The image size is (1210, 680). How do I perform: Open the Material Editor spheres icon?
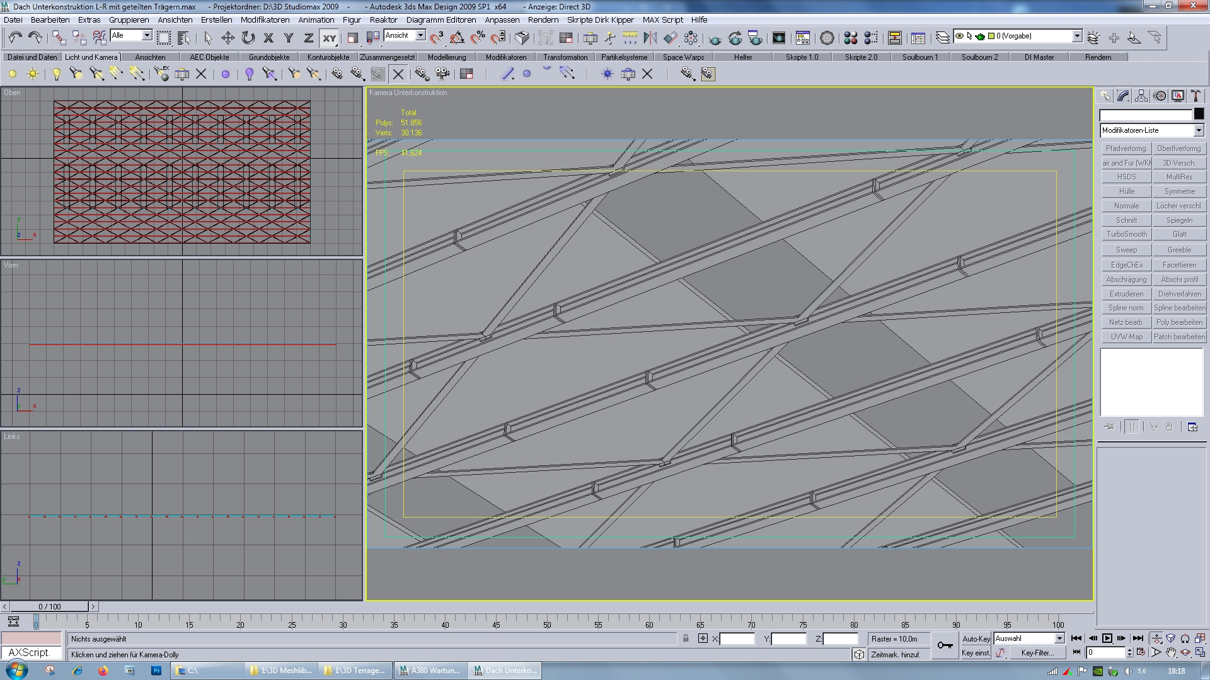(x=851, y=38)
